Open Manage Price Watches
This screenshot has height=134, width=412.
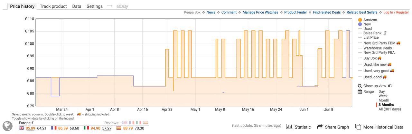tap(260, 12)
